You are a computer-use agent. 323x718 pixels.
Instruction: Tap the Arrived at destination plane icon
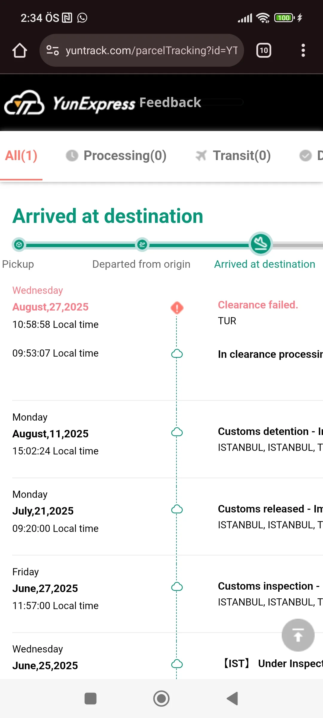click(261, 244)
